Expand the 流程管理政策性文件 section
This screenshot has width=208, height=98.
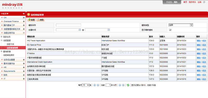point(24,29)
